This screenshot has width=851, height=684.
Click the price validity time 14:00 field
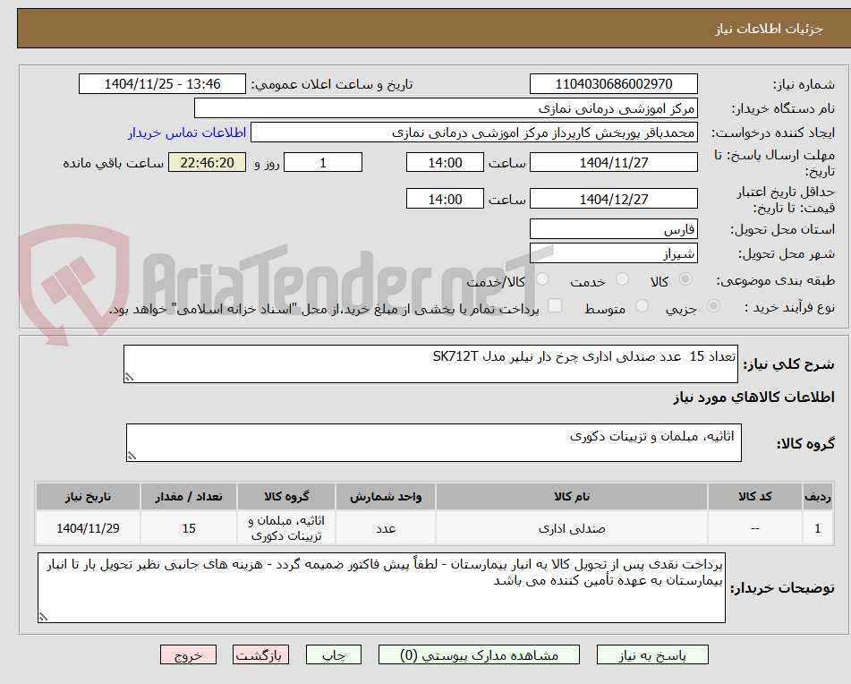coord(445,199)
